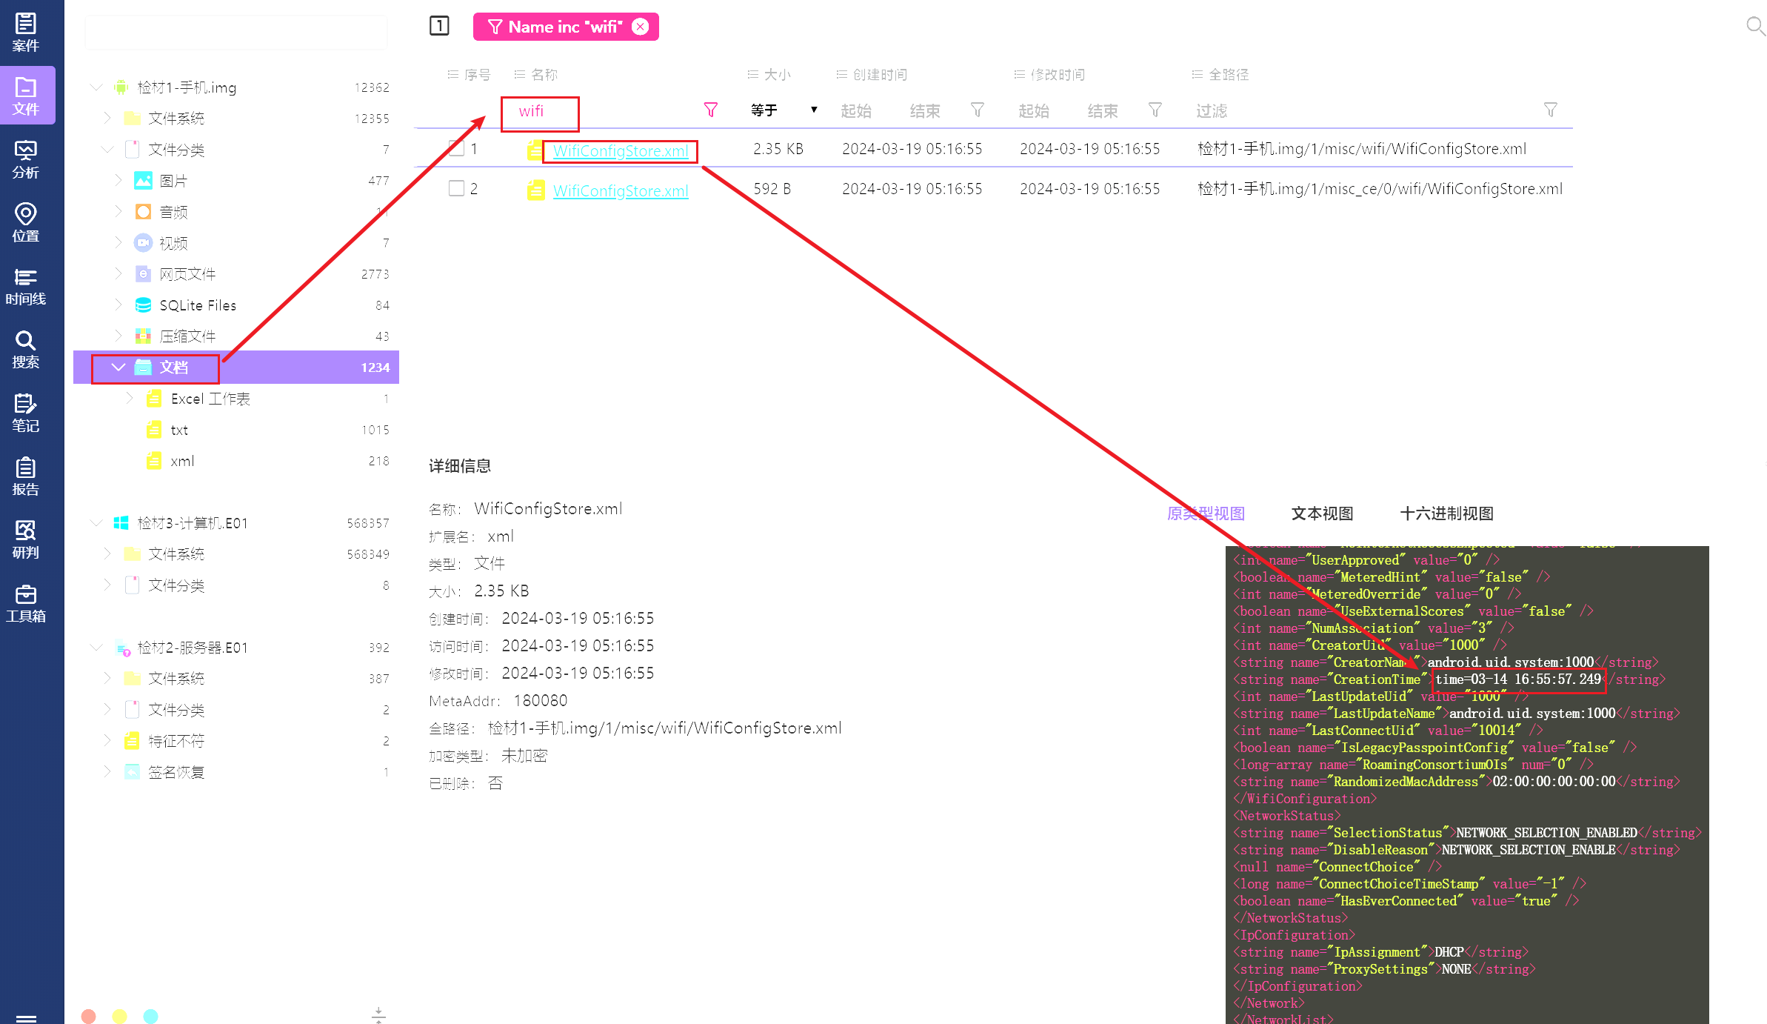
Task: Select the 分析 analysis sidebar icon
Action: click(x=25, y=159)
